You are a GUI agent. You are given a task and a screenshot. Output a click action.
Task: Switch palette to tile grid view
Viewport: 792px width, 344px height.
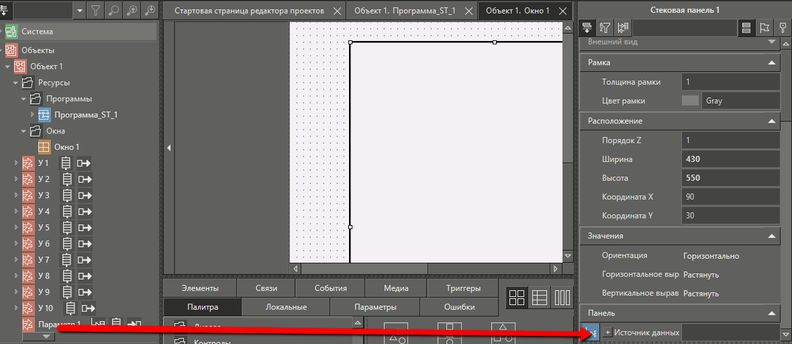point(517,298)
